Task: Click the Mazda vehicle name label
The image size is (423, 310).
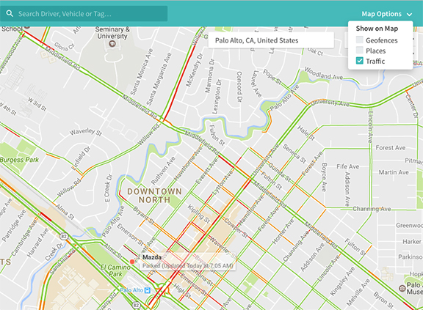Action: click(152, 257)
